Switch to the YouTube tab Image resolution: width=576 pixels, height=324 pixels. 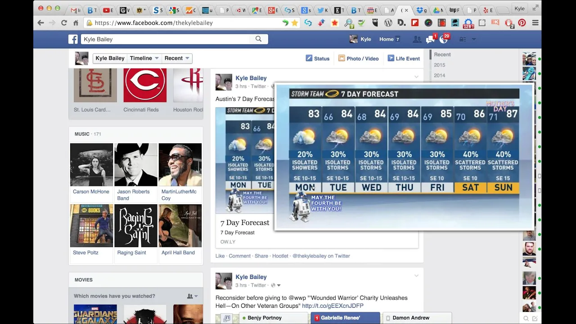tap(107, 9)
